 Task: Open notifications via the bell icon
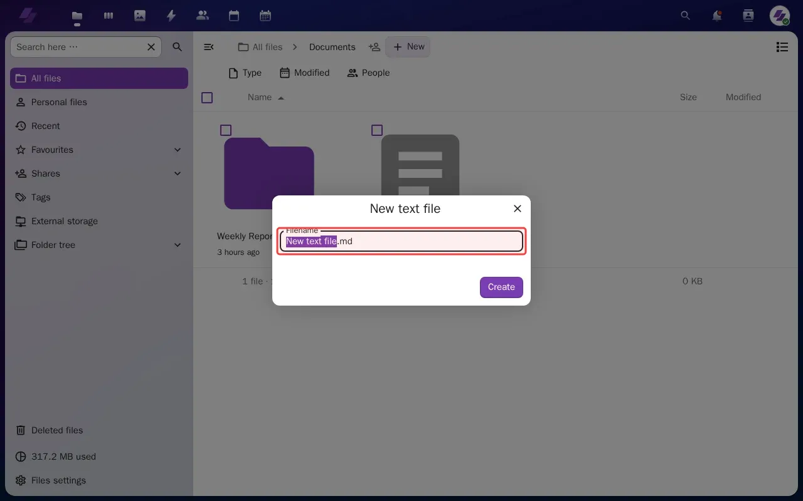[717, 16]
